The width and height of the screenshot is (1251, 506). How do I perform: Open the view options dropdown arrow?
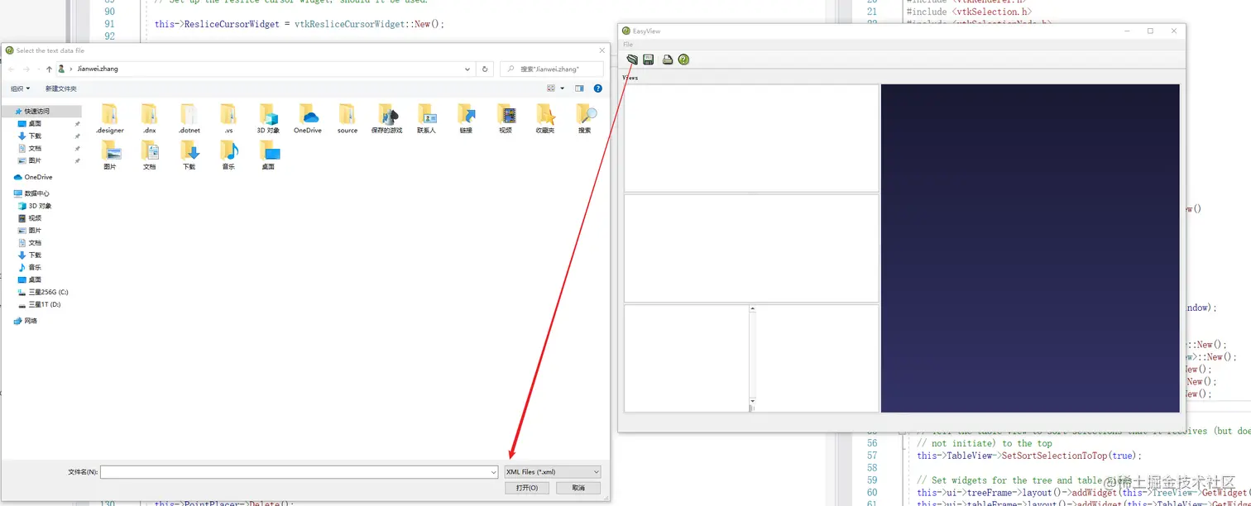coord(563,88)
